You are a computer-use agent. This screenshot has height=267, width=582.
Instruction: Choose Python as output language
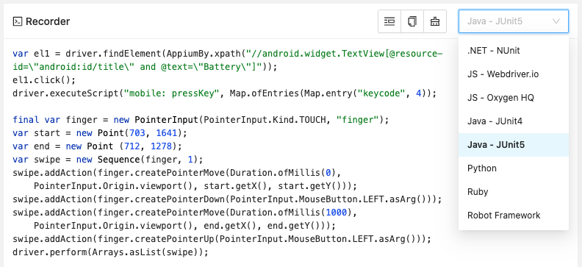point(514,168)
